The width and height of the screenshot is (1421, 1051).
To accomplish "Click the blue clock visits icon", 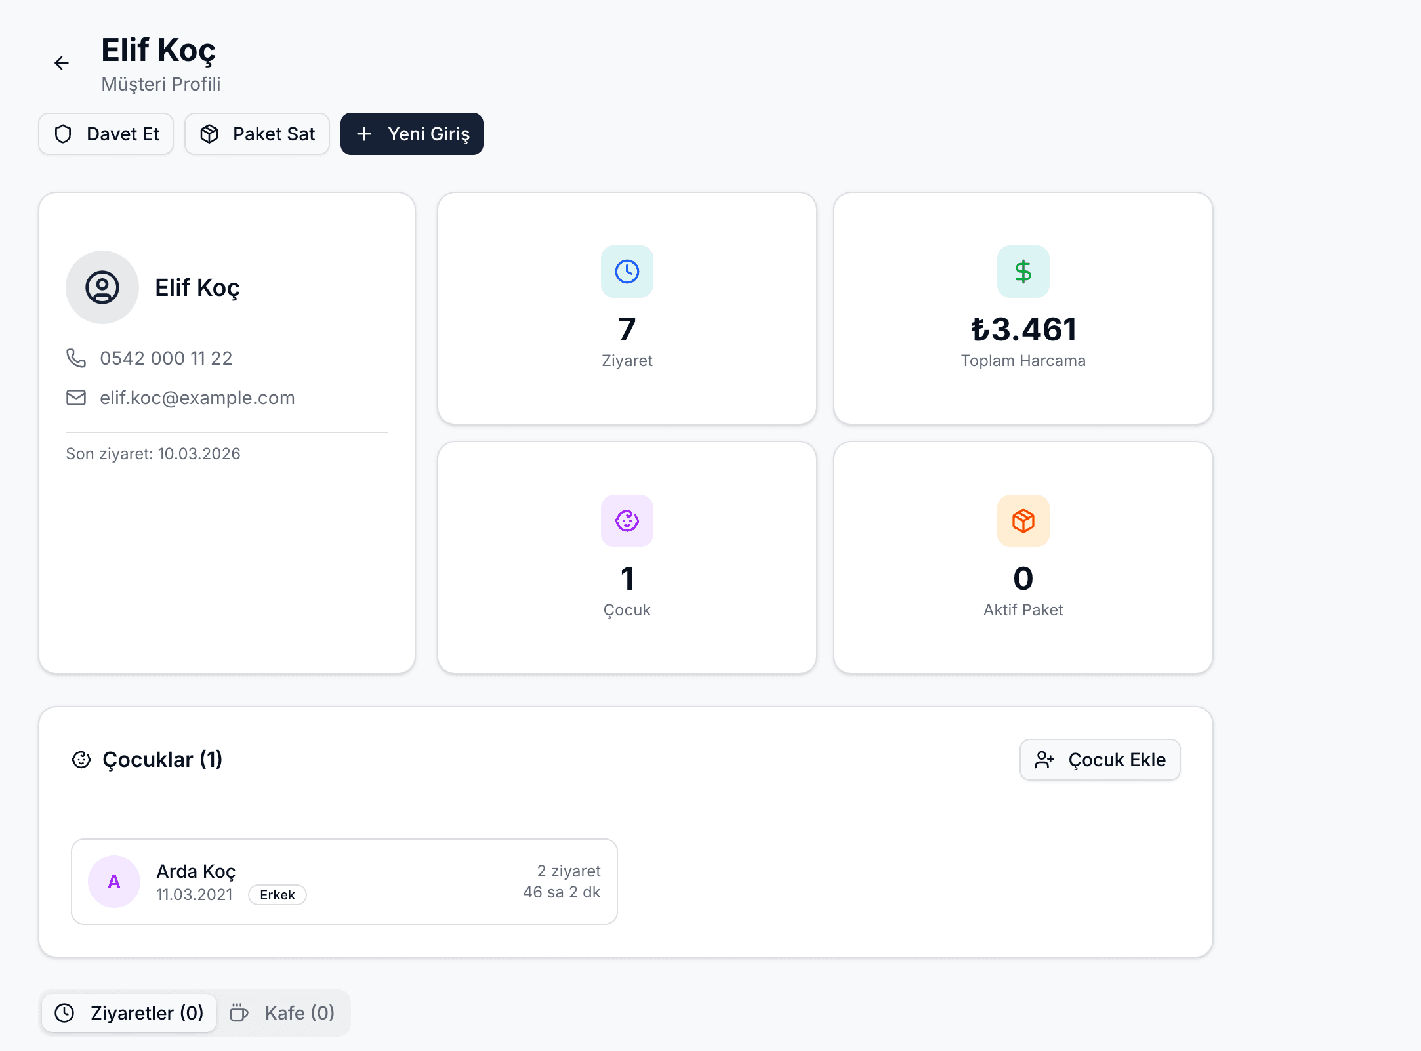I will [627, 272].
